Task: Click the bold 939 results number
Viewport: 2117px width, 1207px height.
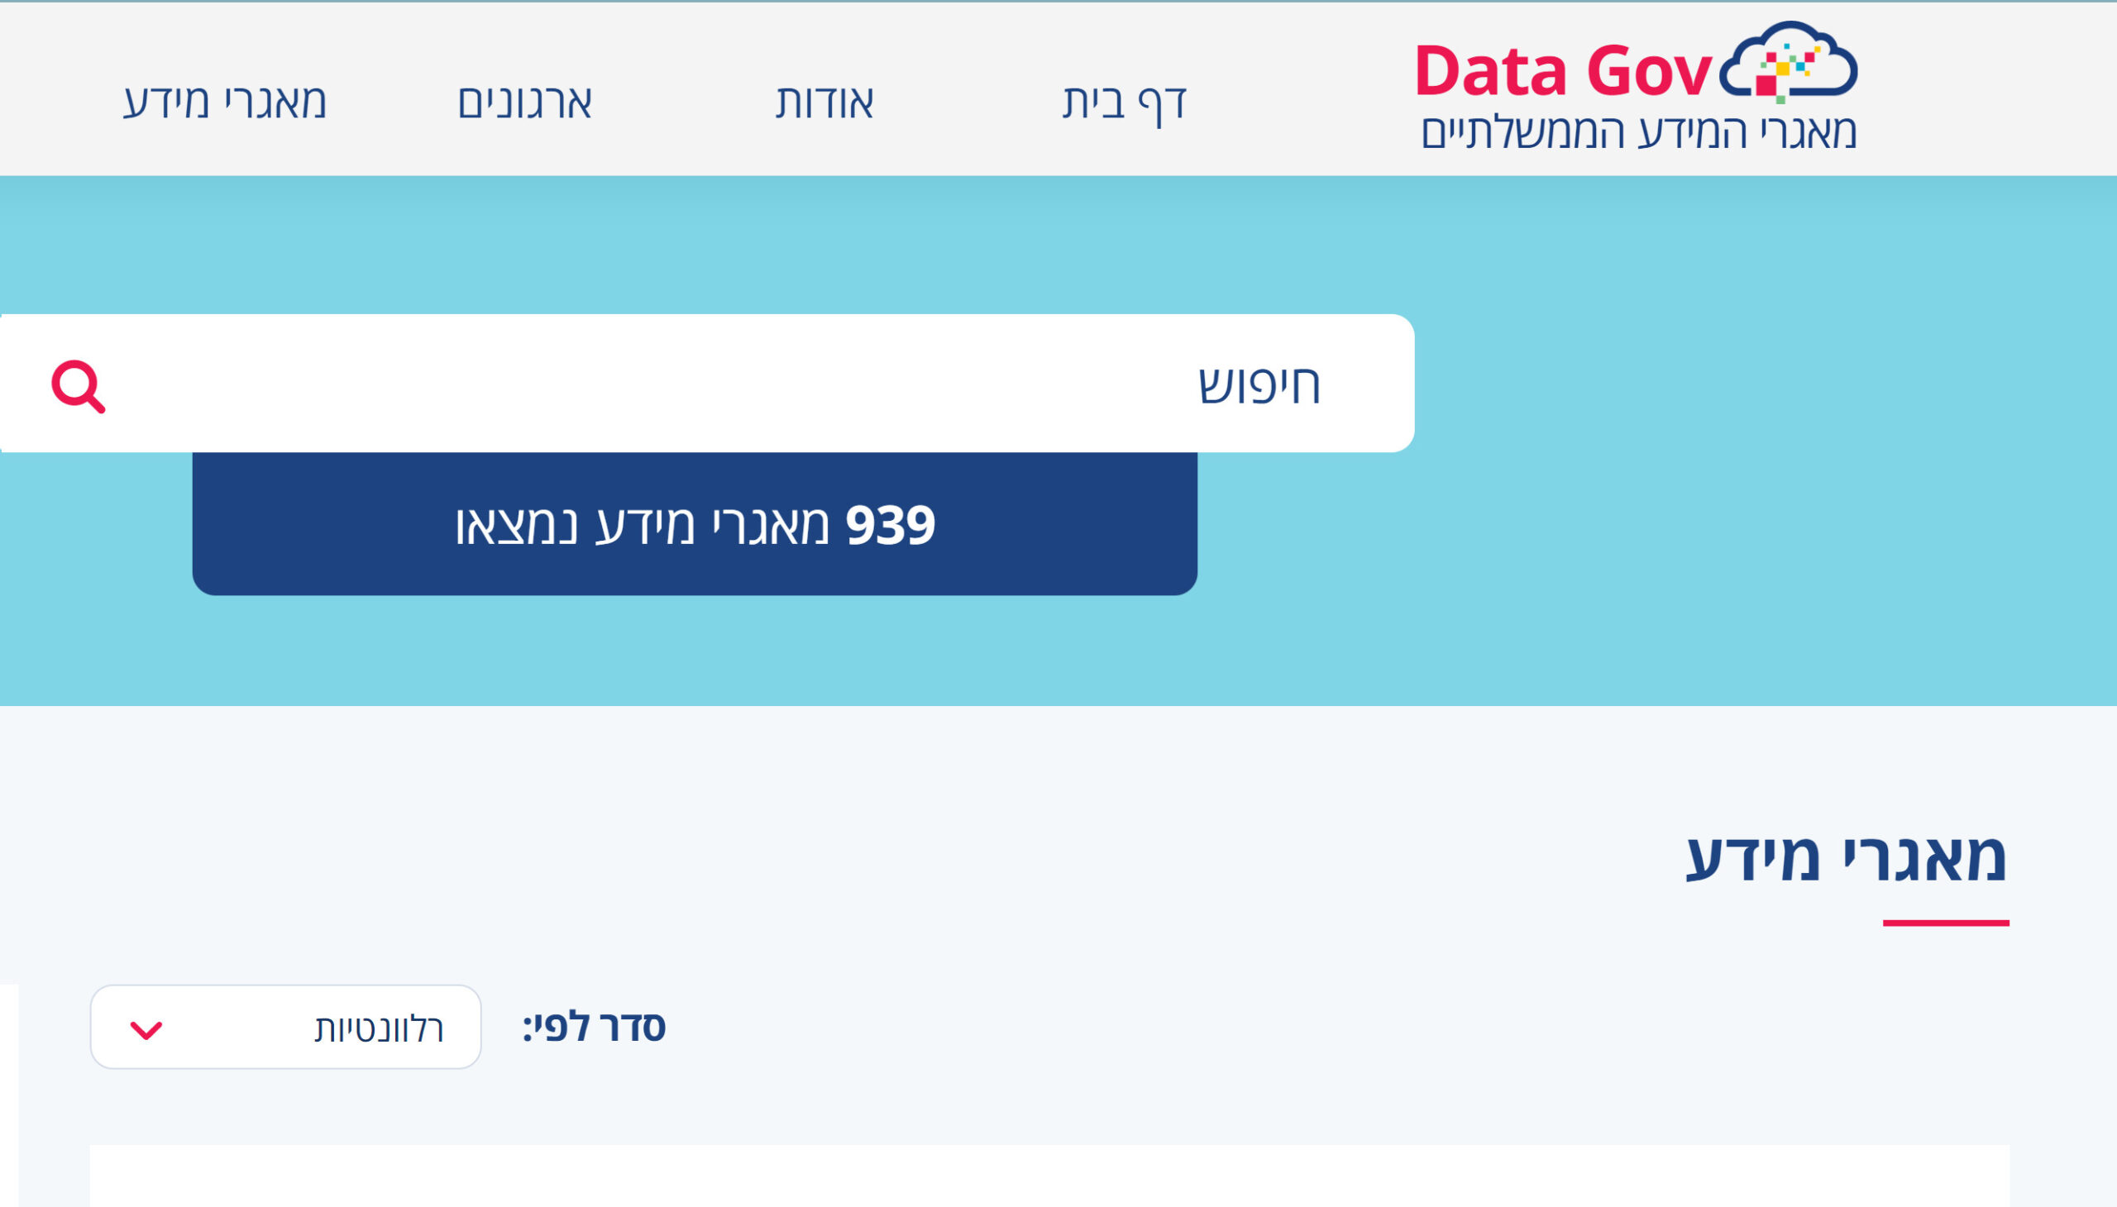Action: (890, 525)
